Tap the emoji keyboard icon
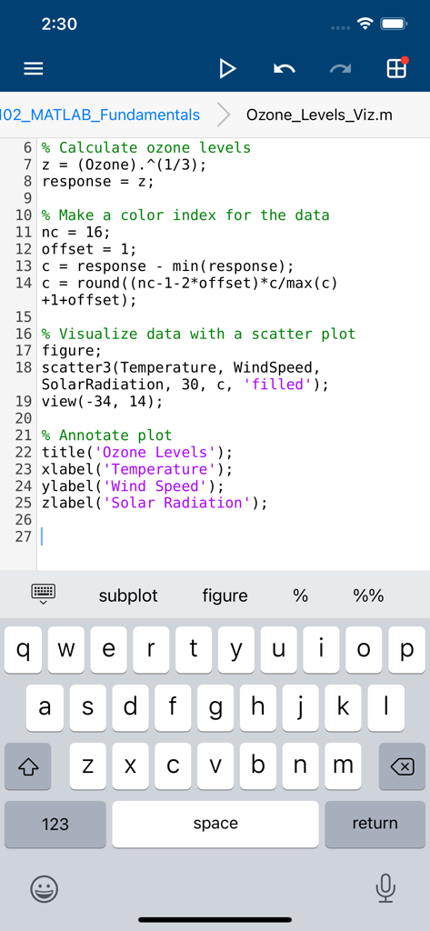Image resolution: width=430 pixels, height=931 pixels. 45,889
